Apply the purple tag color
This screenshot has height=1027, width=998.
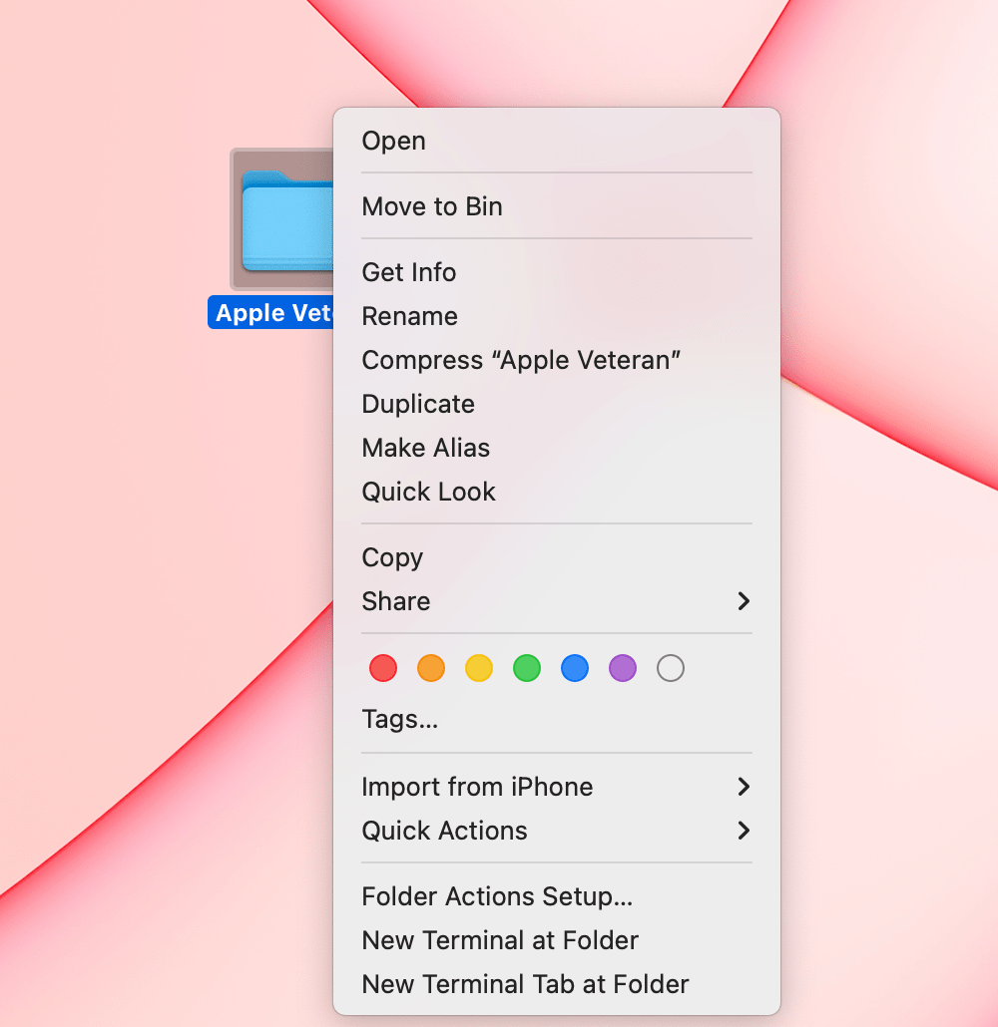622,668
